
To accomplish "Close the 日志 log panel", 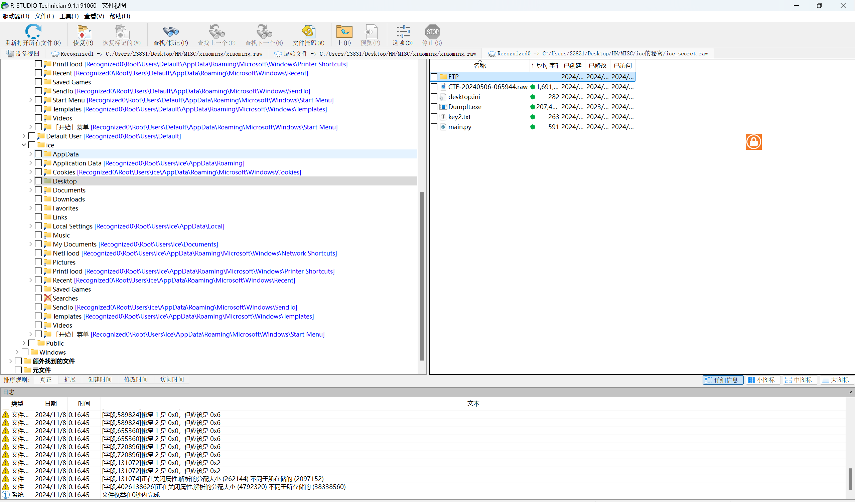I will (850, 392).
